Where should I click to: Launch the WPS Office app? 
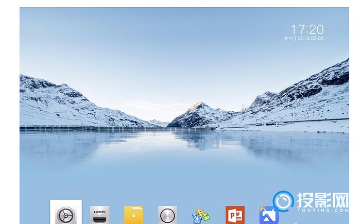point(201,215)
